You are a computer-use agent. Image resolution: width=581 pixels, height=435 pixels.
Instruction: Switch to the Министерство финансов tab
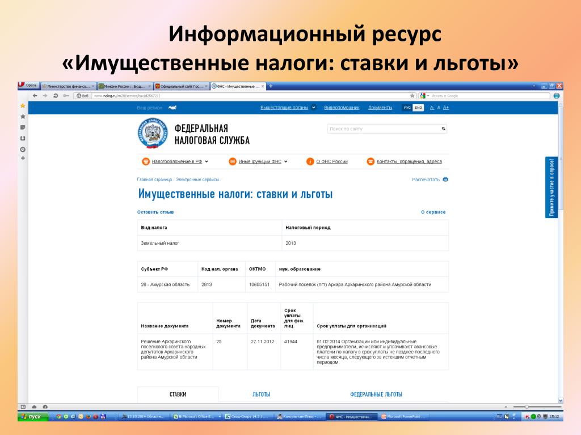click(68, 86)
